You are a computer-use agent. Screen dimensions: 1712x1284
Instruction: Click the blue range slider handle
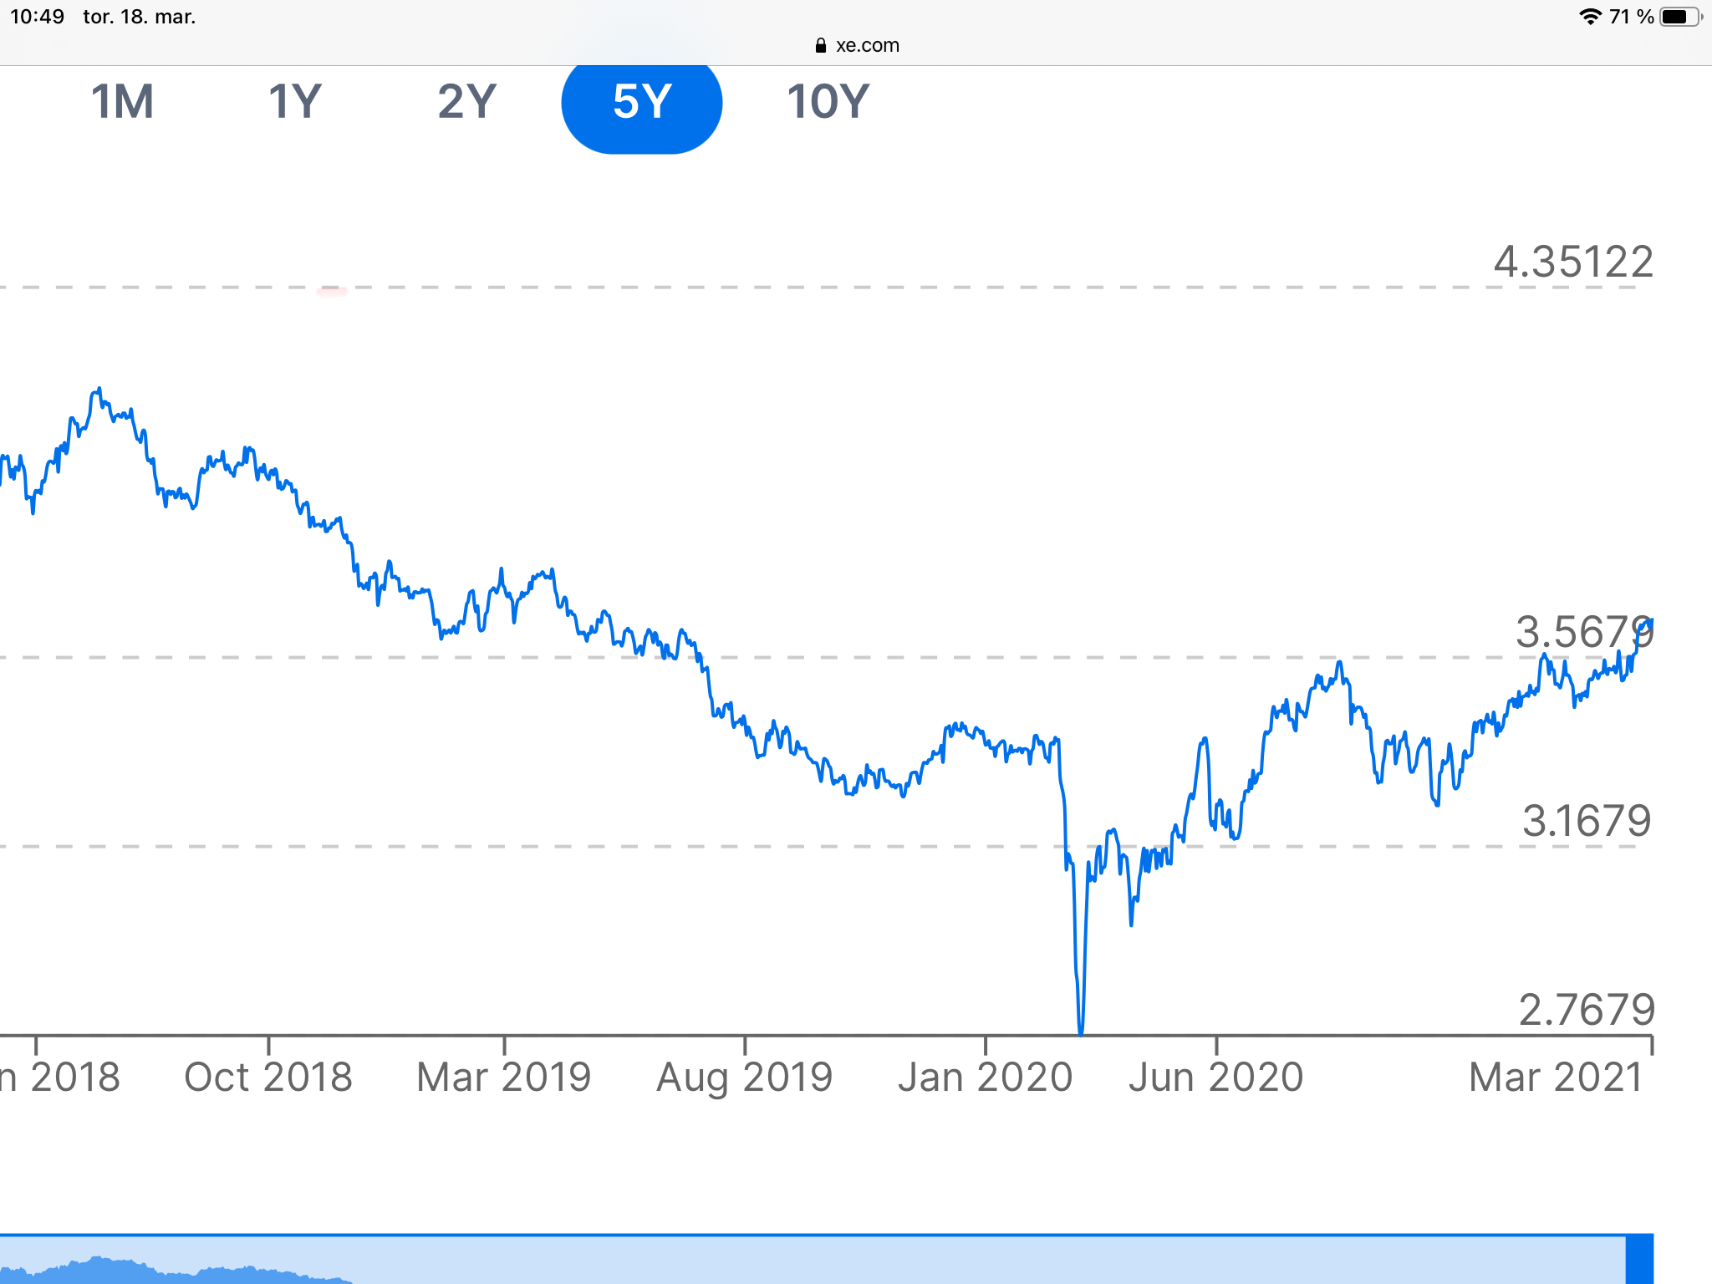pyautogui.click(x=1639, y=1259)
